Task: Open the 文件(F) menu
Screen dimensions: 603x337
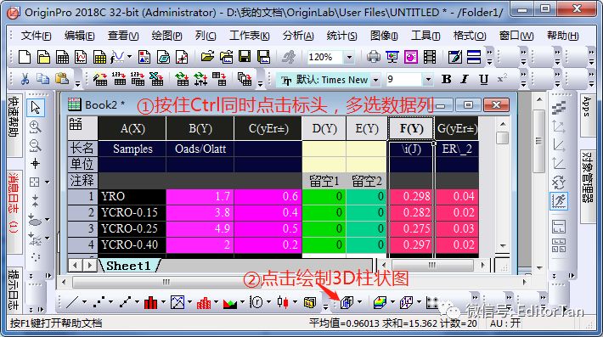Action: click(x=36, y=36)
